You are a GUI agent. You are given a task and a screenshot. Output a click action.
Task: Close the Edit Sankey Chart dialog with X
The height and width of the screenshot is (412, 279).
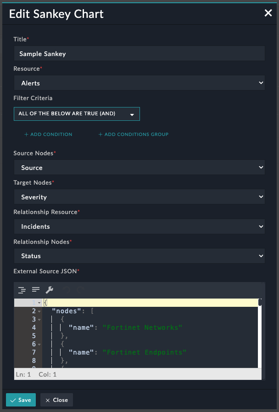tap(268, 13)
